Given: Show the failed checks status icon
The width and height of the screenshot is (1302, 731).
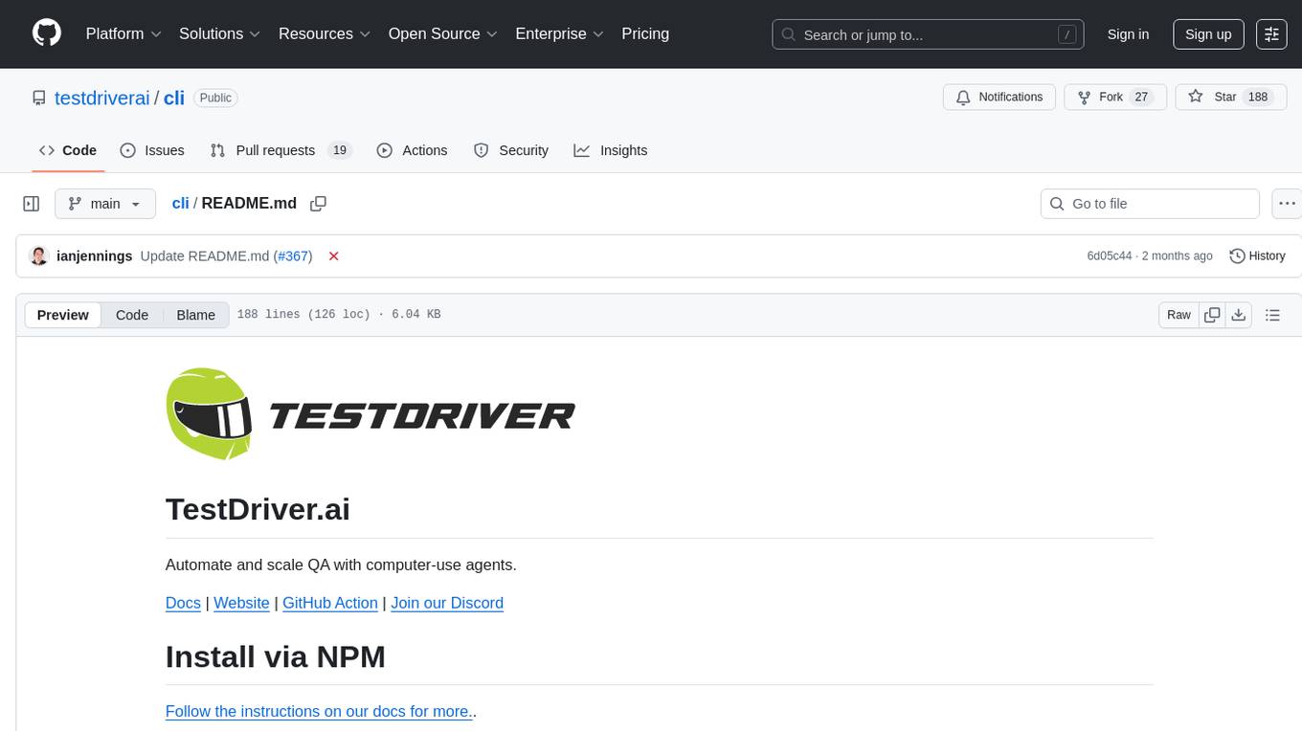Looking at the screenshot, I should [334, 256].
